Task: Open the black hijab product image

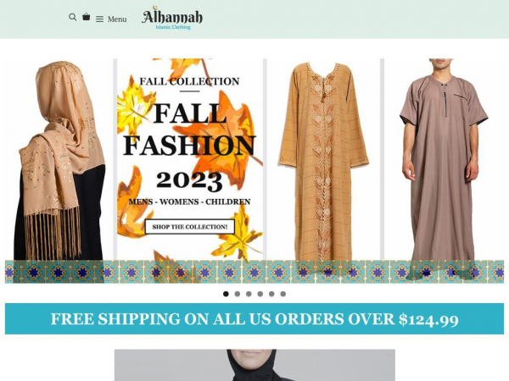Action: pyautogui.click(x=255, y=365)
